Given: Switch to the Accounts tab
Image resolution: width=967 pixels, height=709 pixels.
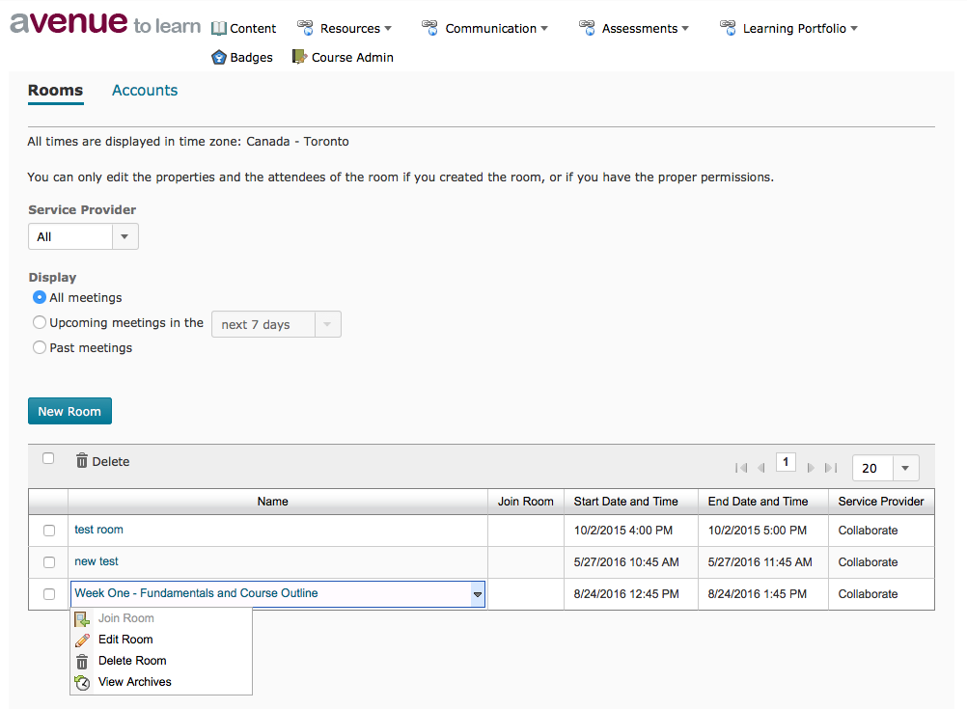Looking at the screenshot, I should click(145, 91).
